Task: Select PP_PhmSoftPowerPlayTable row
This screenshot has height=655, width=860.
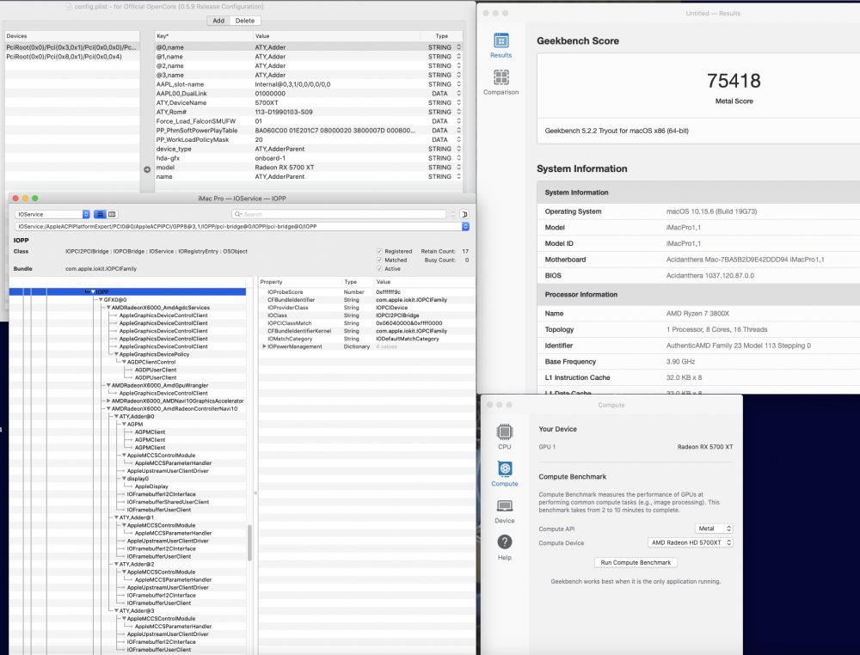Action: [309, 131]
